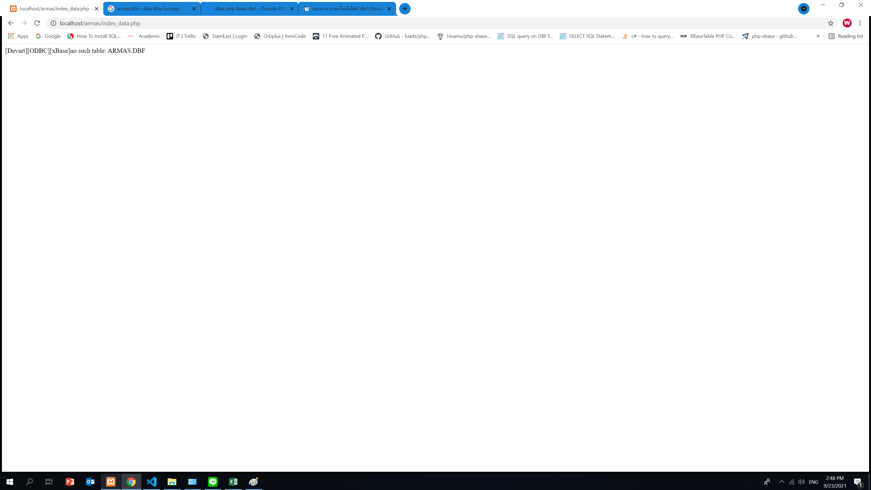
Task: Open the IT | Trello bookmark
Action: [181, 36]
